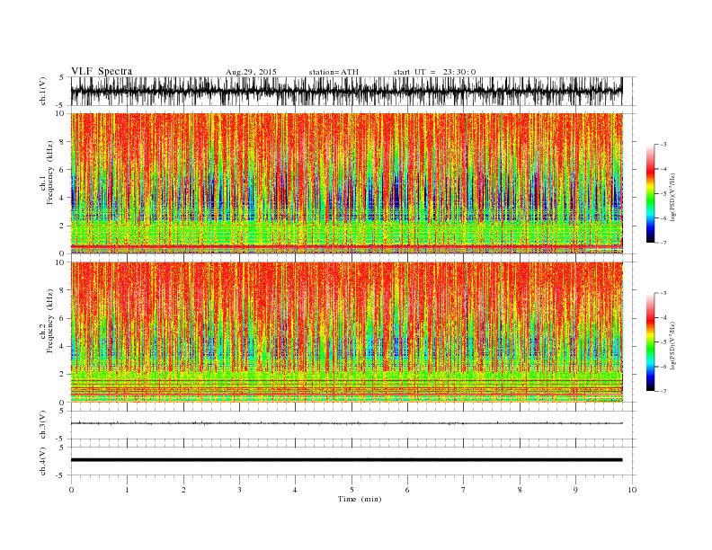The image size is (712, 550).
Task: Click the 'Time (min)' axis label
Action: (360, 499)
